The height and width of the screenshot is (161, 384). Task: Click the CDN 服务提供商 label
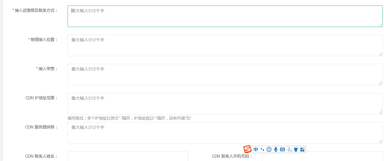pyautogui.click(x=42, y=127)
